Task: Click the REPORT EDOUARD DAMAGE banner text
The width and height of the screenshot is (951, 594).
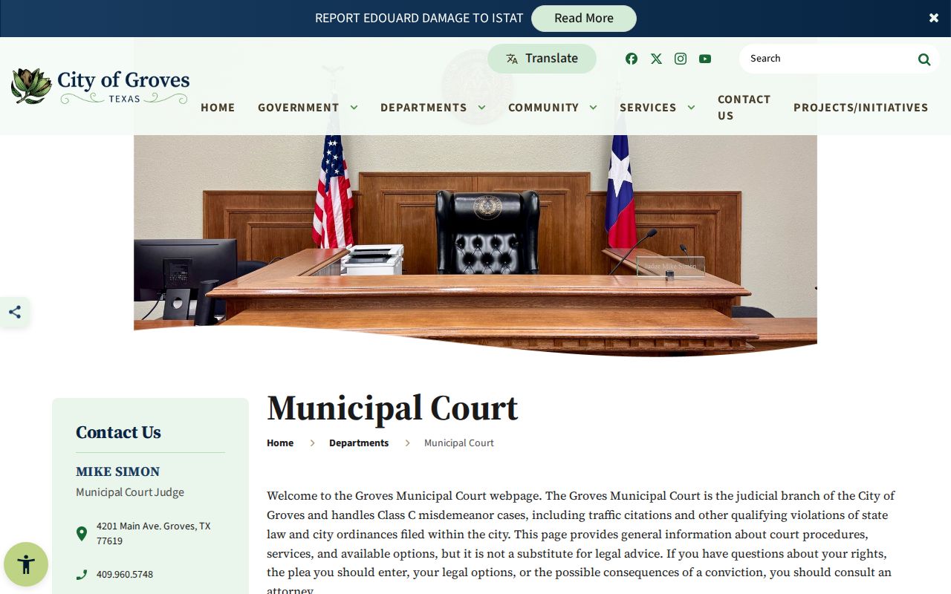Action: (419, 19)
